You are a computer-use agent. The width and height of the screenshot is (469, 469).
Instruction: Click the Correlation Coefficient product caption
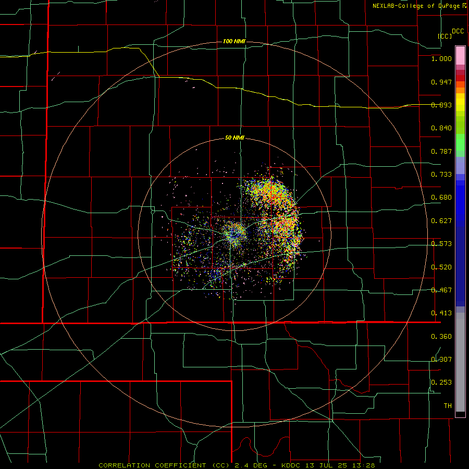pyautogui.click(x=237, y=465)
